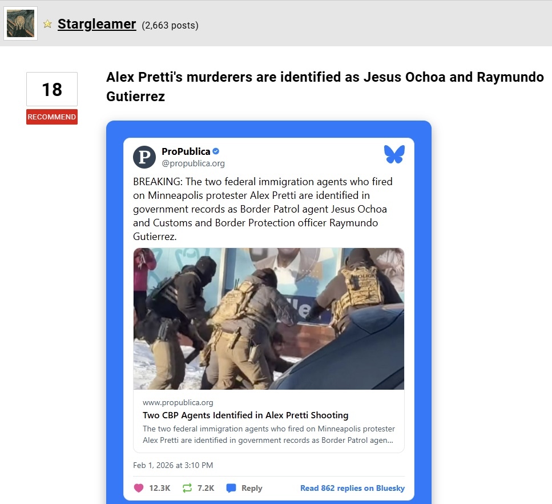The height and width of the screenshot is (504, 552).
Task: Click the www.propublica.org link domain
Action: click(178, 402)
